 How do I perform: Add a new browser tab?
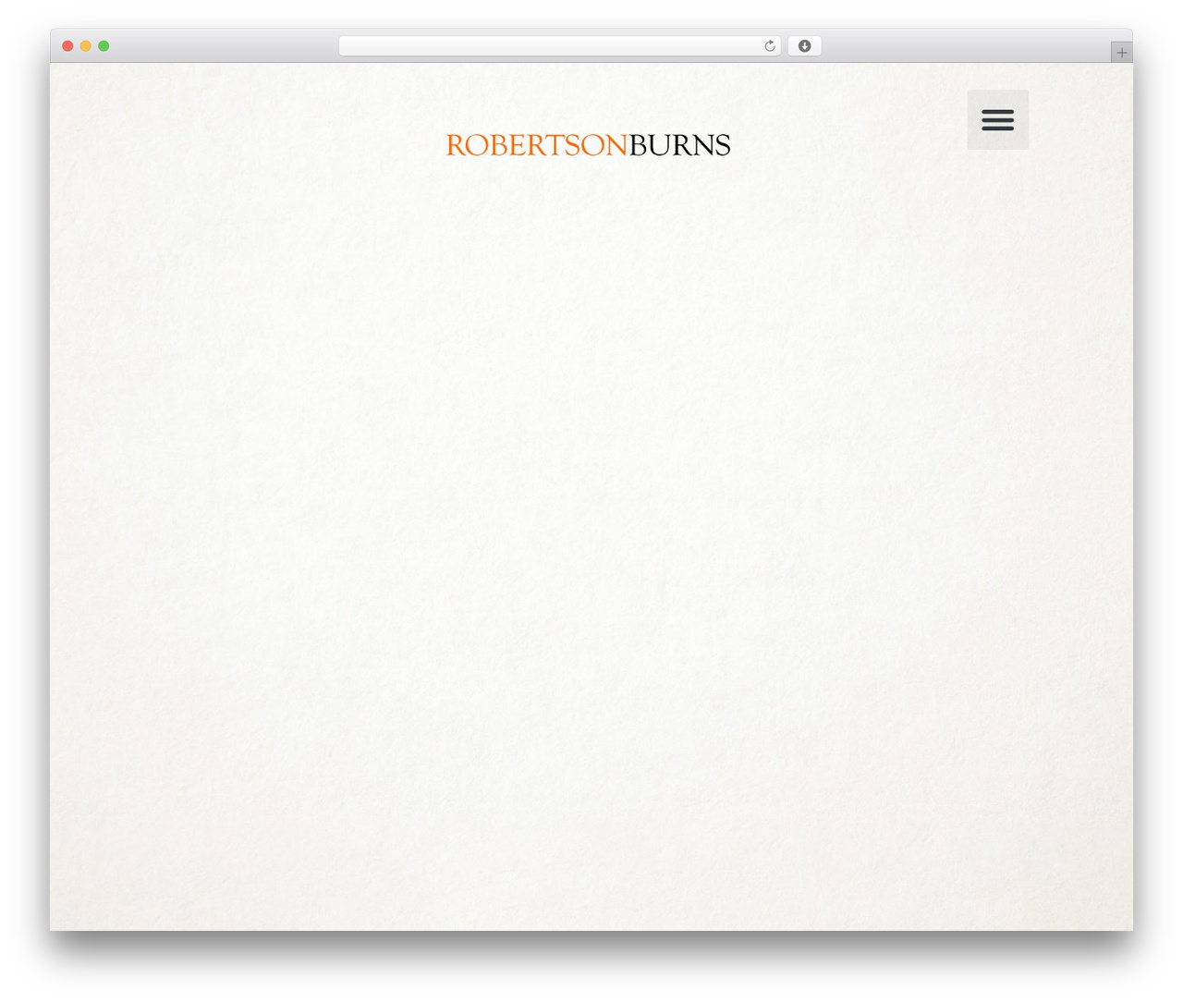click(1121, 53)
